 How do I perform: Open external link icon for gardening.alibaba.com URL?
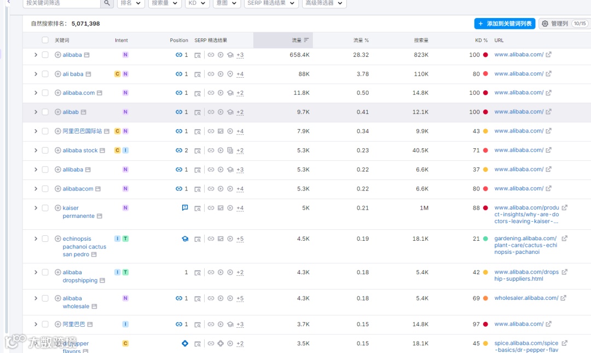[x=565, y=239]
